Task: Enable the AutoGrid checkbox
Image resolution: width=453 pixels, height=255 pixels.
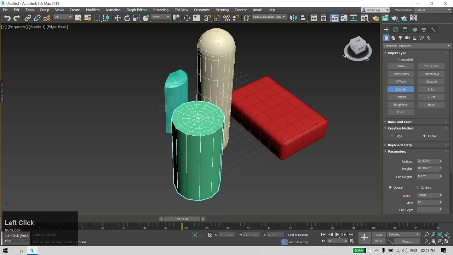Action: [399, 59]
